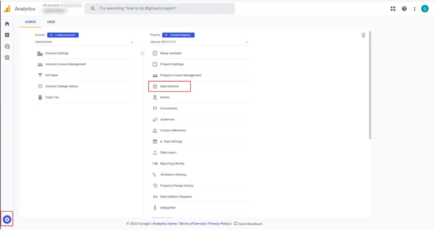Open the Google account avatar
The image size is (435, 231).
(425, 8)
